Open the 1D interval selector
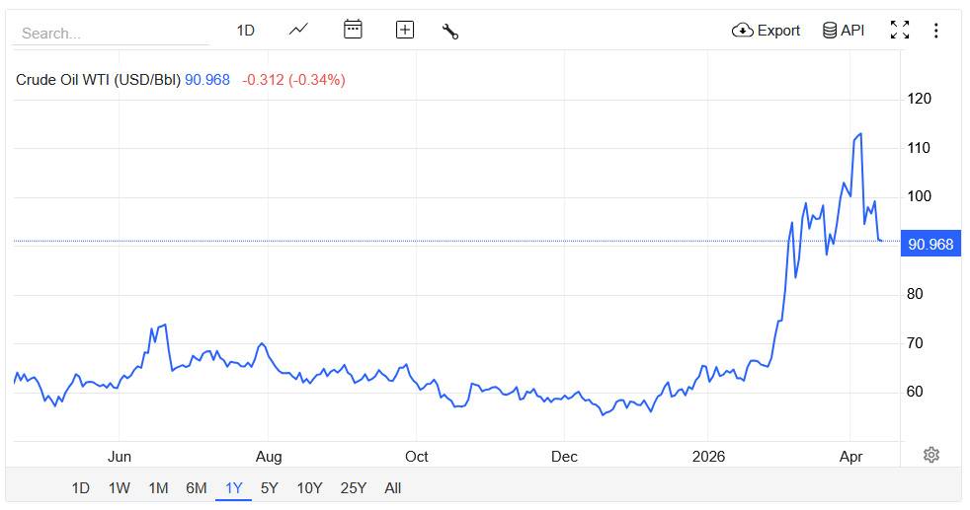This screenshot has width=970, height=510. [246, 31]
